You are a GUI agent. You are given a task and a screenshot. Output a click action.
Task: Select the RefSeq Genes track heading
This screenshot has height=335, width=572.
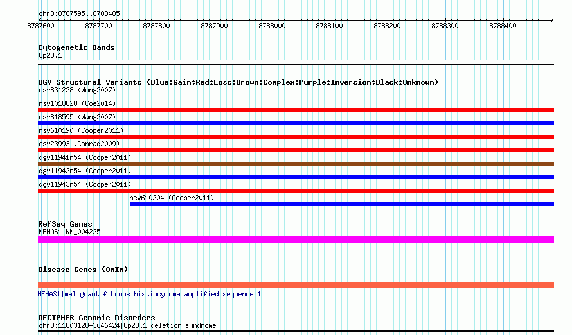pyautogui.click(x=65, y=224)
